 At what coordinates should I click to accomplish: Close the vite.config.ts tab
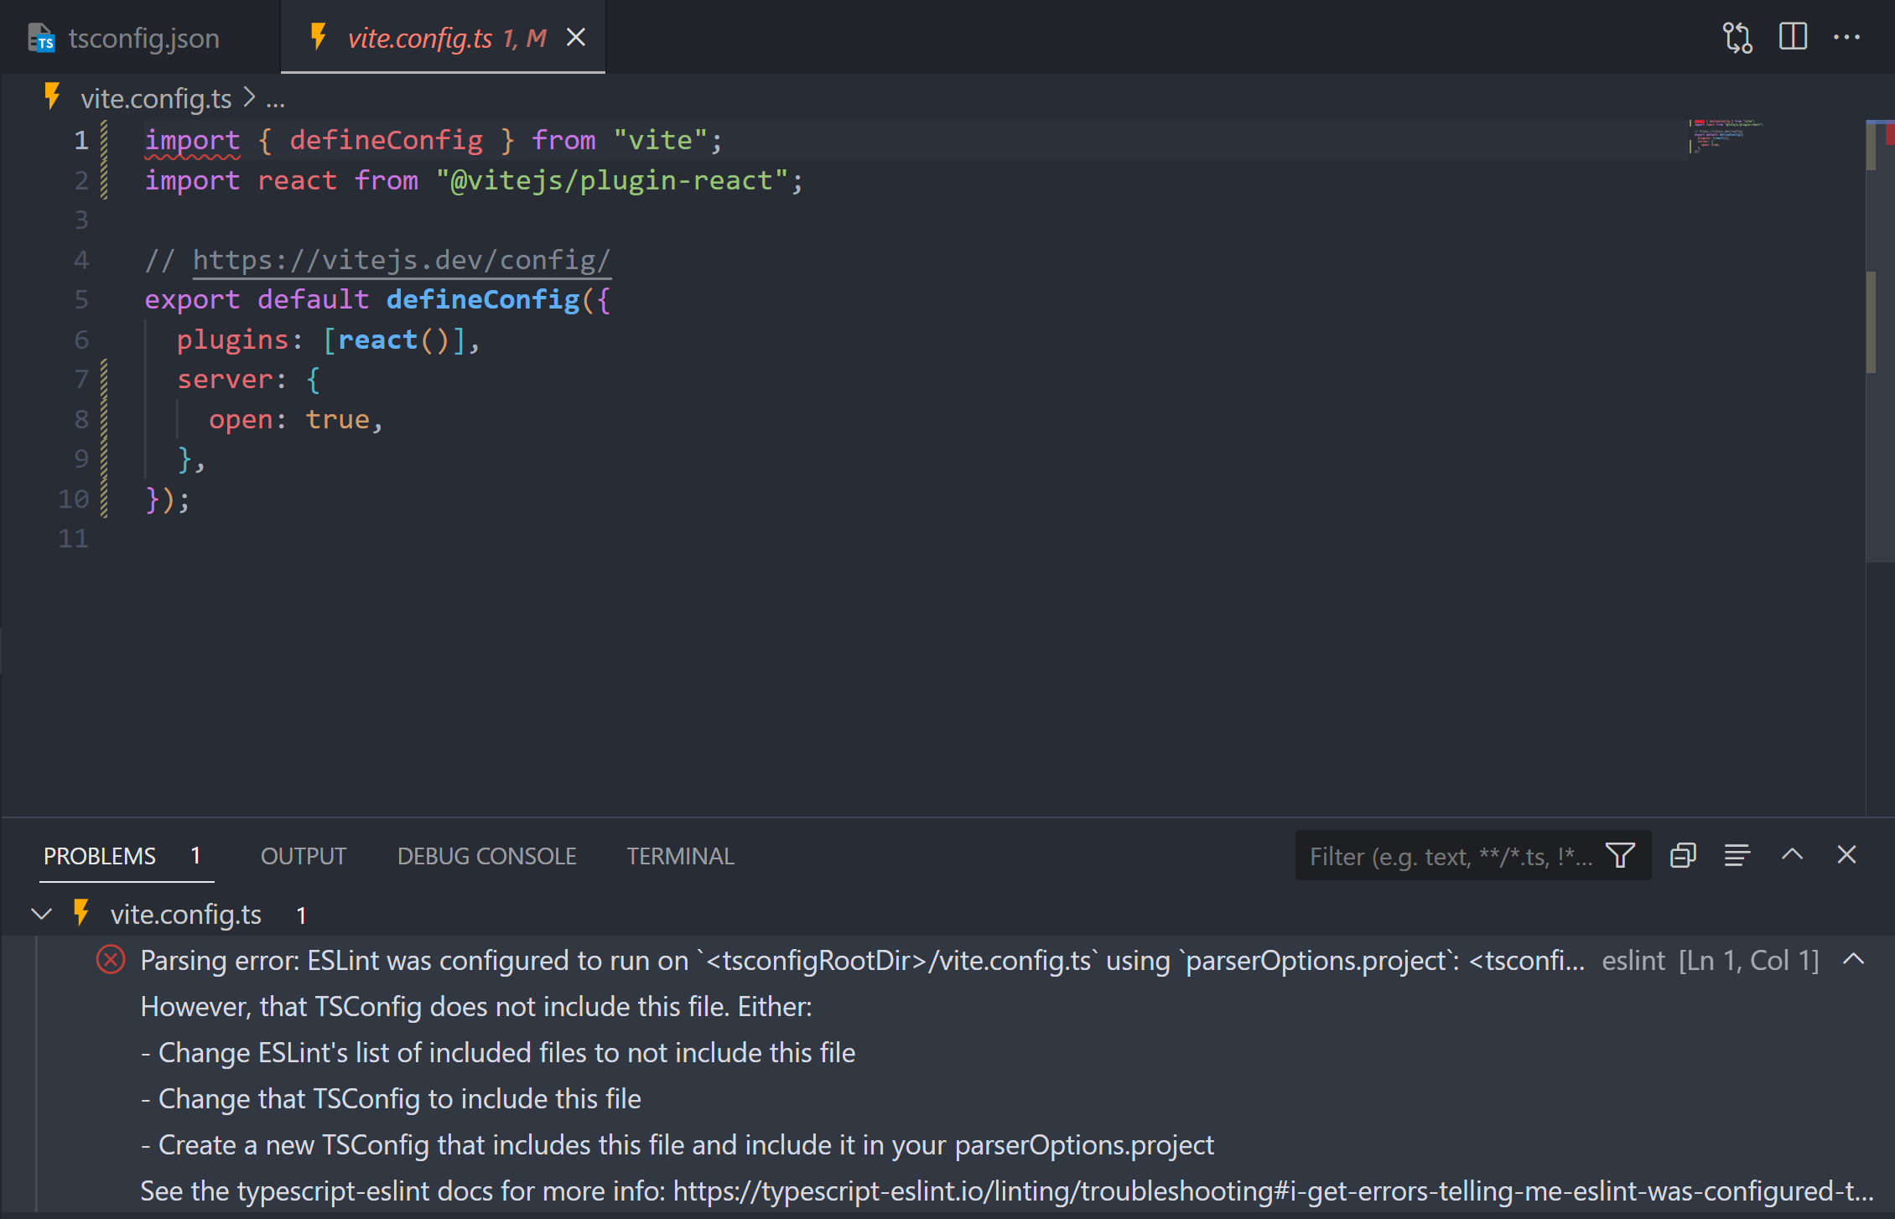coord(576,38)
